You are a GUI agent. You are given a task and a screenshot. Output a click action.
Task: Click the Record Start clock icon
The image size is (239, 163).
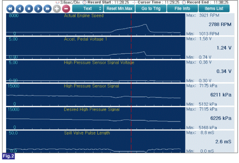84,3
